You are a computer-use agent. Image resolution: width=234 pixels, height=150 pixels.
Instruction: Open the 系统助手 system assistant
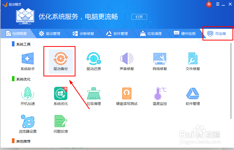pyautogui.click(x=27, y=60)
